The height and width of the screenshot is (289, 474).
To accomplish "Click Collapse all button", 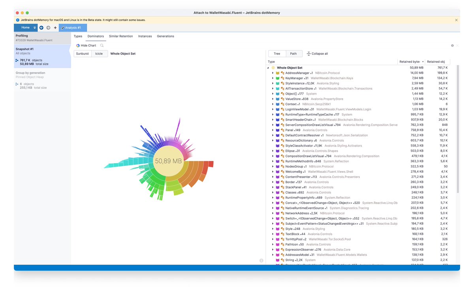I will 317,54.
